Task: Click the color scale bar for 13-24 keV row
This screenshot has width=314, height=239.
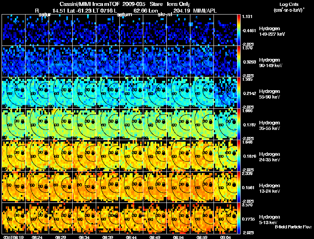Action: pyautogui.click(x=239, y=187)
